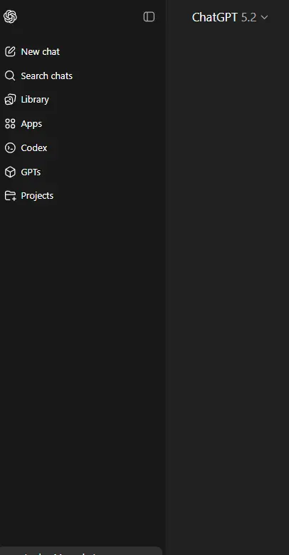Browse the GPTs sidebar label
This screenshot has width=289, height=555.
coord(31,172)
